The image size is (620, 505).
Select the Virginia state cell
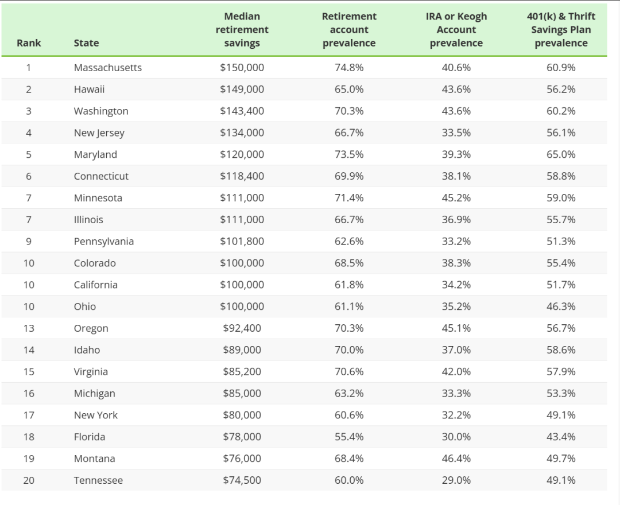point(91,372)
